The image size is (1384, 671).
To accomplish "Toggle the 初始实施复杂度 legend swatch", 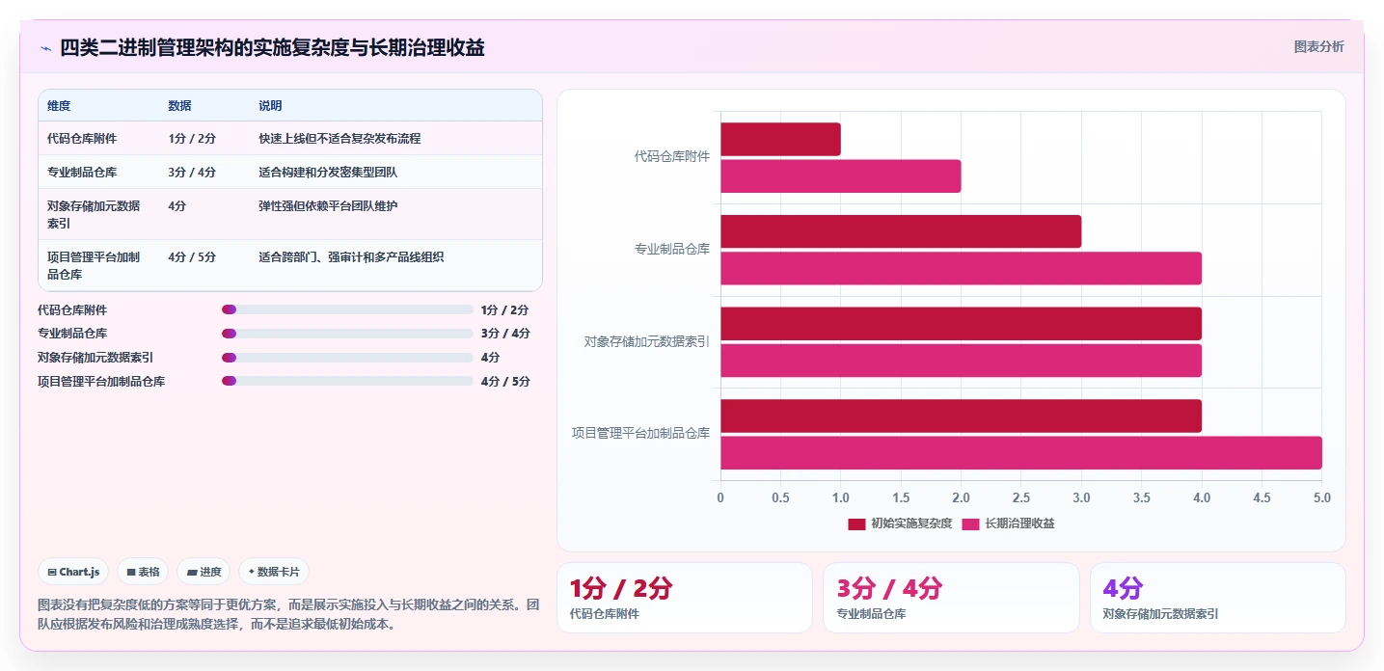I will click(856, 523).
